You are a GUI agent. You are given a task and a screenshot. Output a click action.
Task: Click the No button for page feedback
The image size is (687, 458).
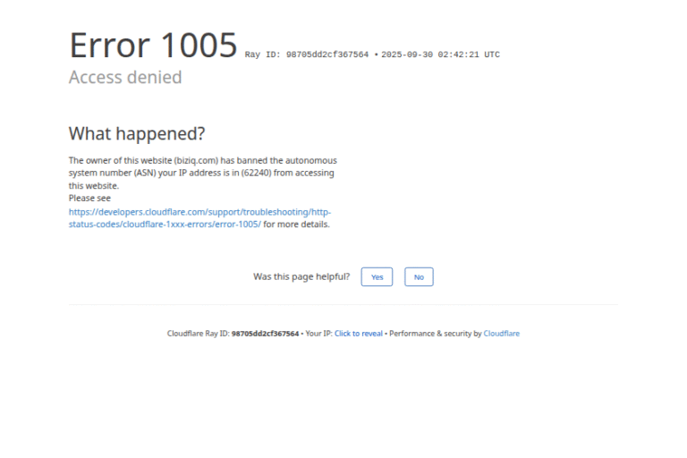pyautogui.click(x=419, y=277)
